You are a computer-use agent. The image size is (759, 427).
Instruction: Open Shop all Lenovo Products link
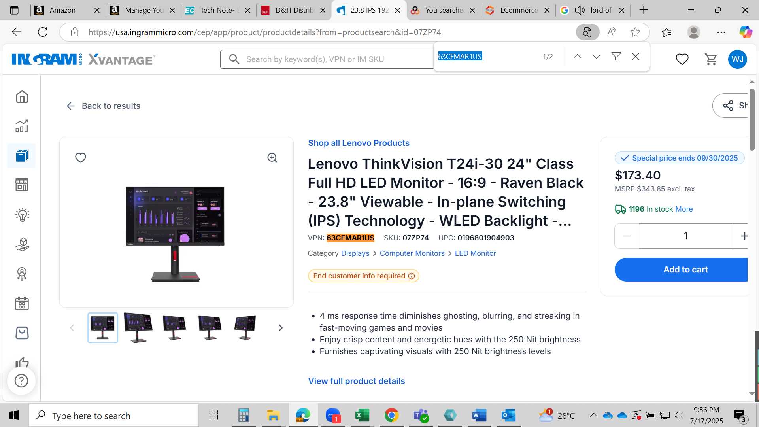tap(359, 143)
